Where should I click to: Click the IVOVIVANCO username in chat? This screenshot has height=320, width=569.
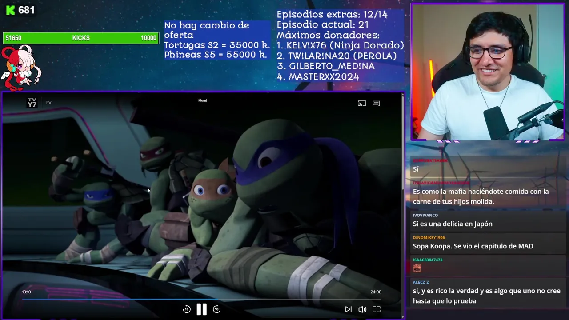pos(425,215)
